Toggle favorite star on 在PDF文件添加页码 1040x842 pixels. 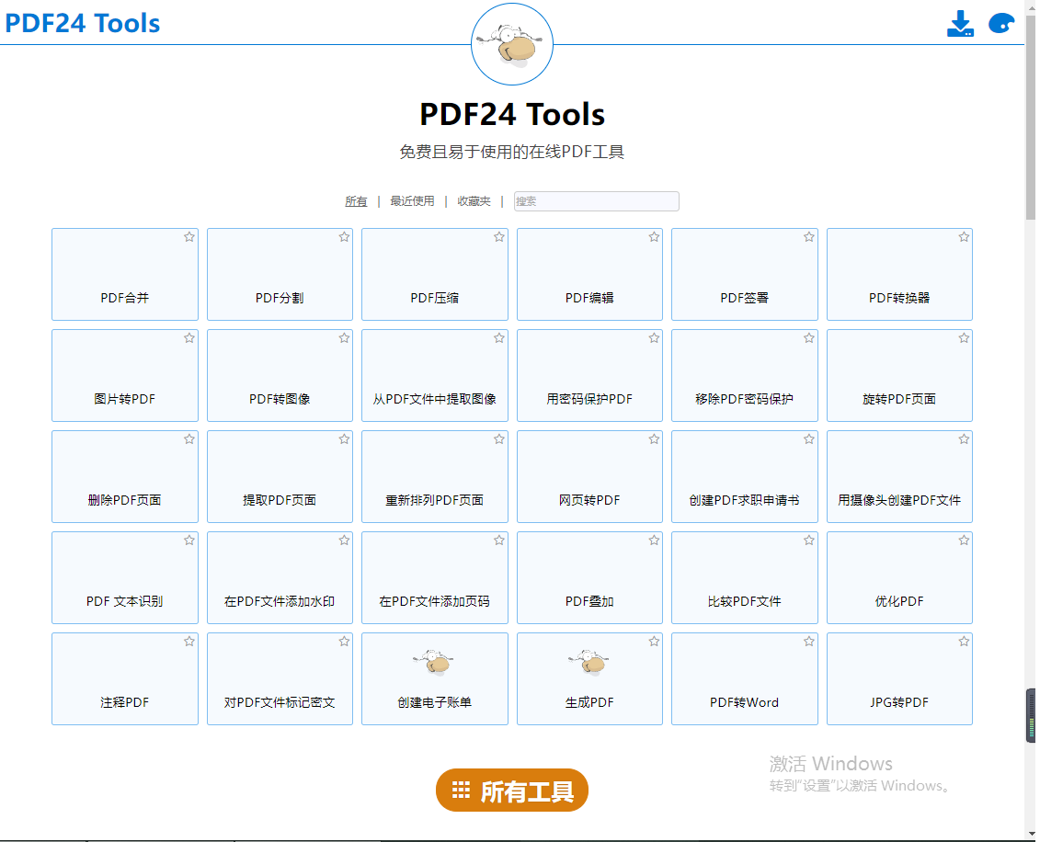click(x=499, y=540)
